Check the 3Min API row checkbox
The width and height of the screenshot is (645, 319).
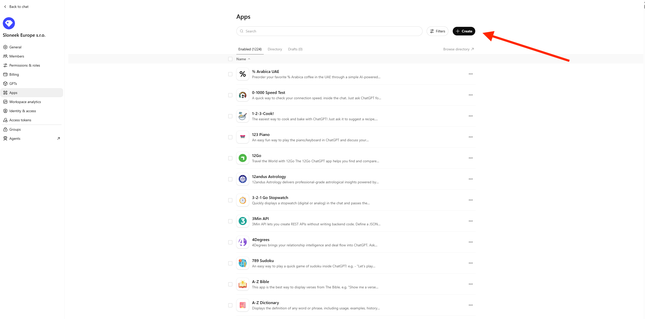(230, 221)
